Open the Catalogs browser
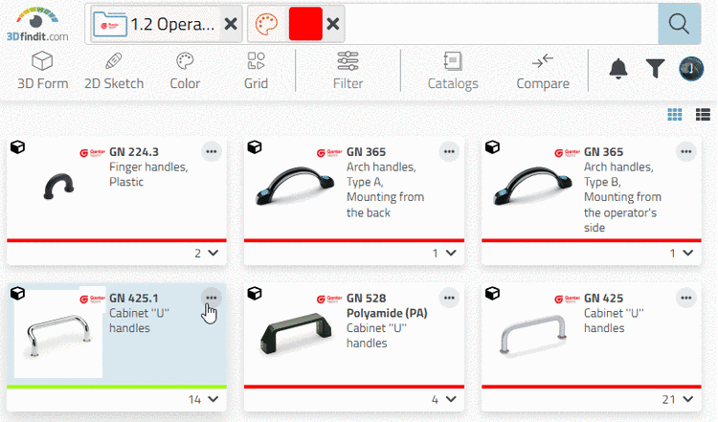718x422 pixels. (453, 71)
